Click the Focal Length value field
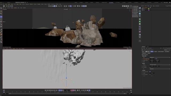The image size is (171, 96). tap(152, 59)
